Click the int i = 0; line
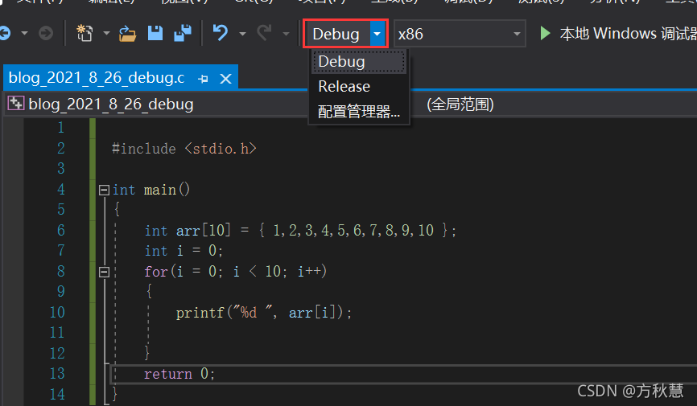 pyautogui.click(x=184, y=251)
